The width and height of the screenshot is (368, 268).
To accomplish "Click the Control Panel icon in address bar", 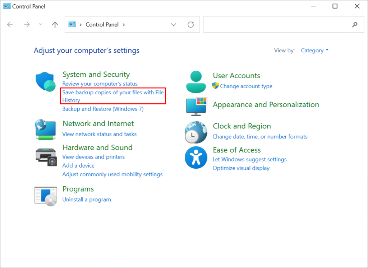I will pyautogui.click(x=72, y=24).
